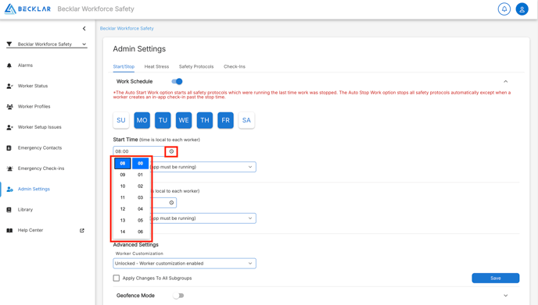This screenshot has height=305, width=538.
Task: Open the user profile avatar icon
Action: 522,9
